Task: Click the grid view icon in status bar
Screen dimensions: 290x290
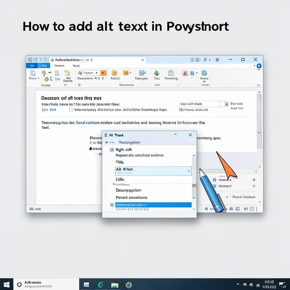Action: [x=238, y=209]
